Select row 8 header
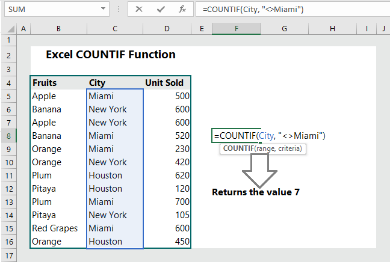 8,136
